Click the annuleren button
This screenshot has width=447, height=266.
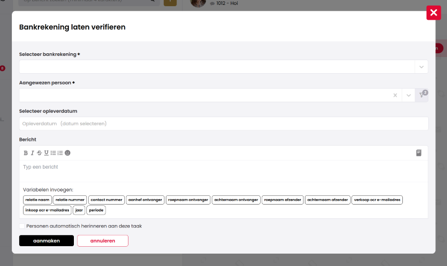[x=102, y=241]
